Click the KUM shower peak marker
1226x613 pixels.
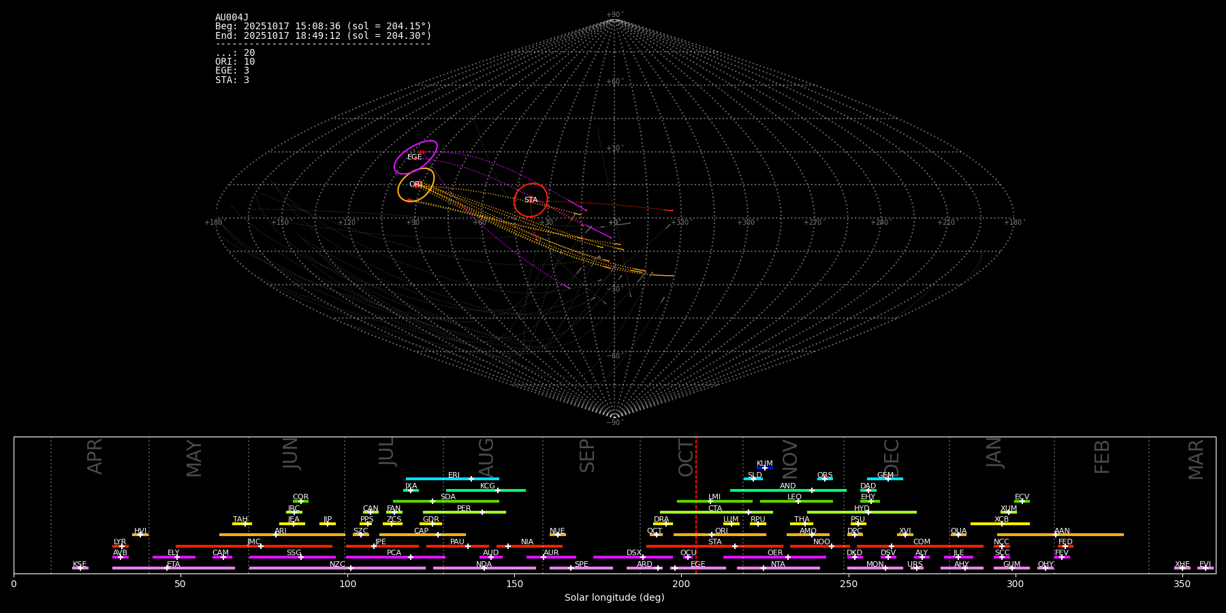(765, 468)
